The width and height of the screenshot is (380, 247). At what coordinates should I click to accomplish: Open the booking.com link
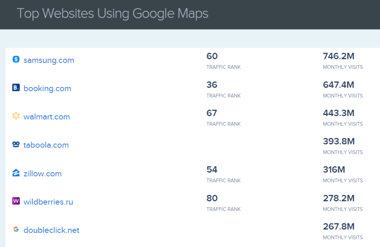47,89
